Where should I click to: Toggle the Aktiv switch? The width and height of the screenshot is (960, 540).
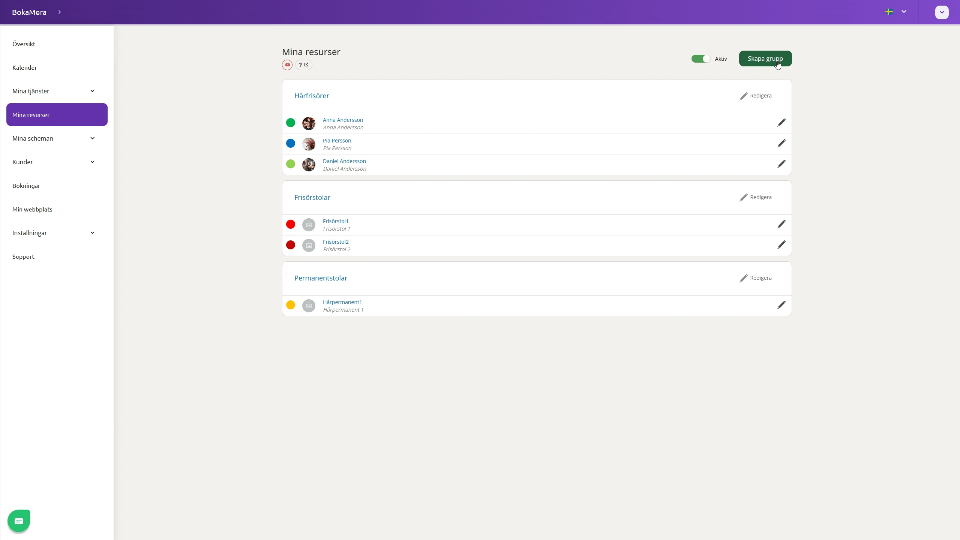pos(701,59)
